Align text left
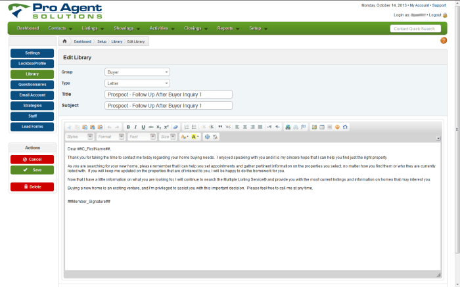This screenshot has width=460, height=287. pos(237,127)
